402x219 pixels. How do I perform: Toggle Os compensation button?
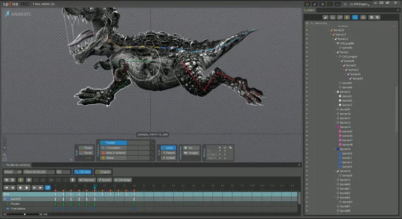191,148
